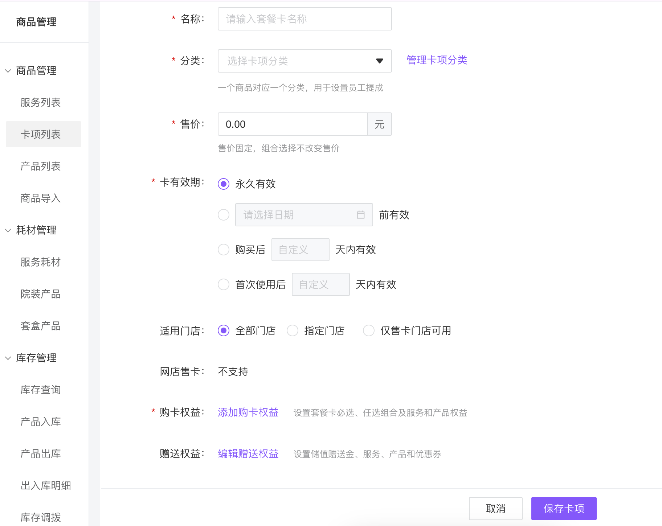Click the 不支持 text for 网店售卡
The width and height of the screenshot is (662, 526).
tap(233, 371)
